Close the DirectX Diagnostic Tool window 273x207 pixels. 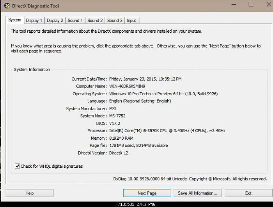[x=269, y=4]
